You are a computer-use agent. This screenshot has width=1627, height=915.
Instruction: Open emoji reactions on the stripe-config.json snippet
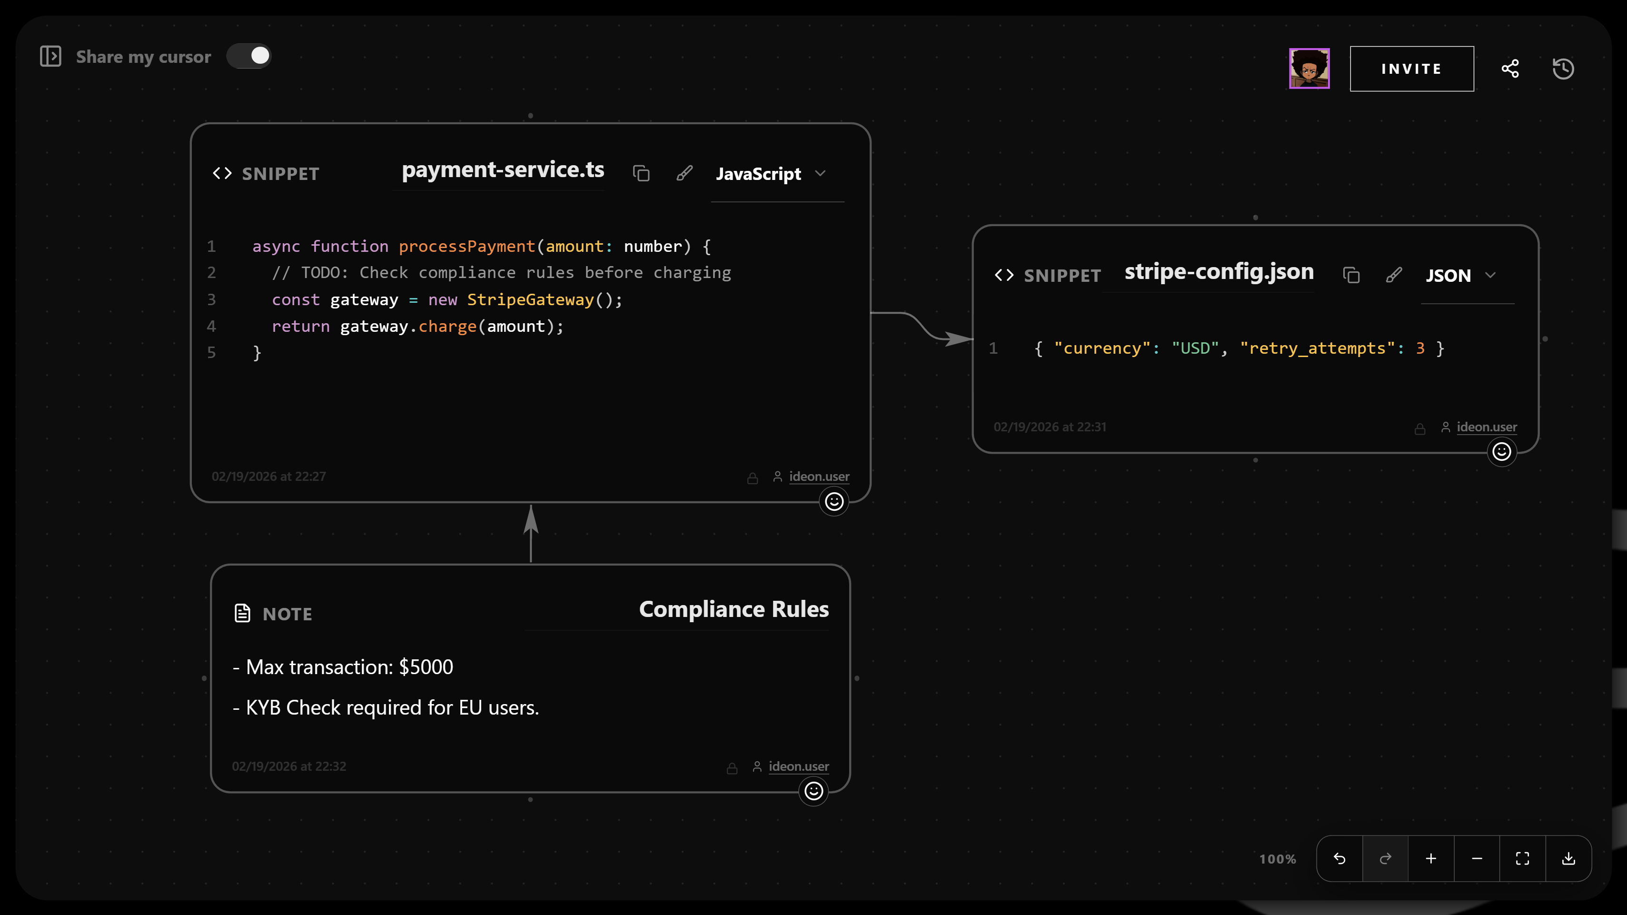click(x=1502, y=451)
